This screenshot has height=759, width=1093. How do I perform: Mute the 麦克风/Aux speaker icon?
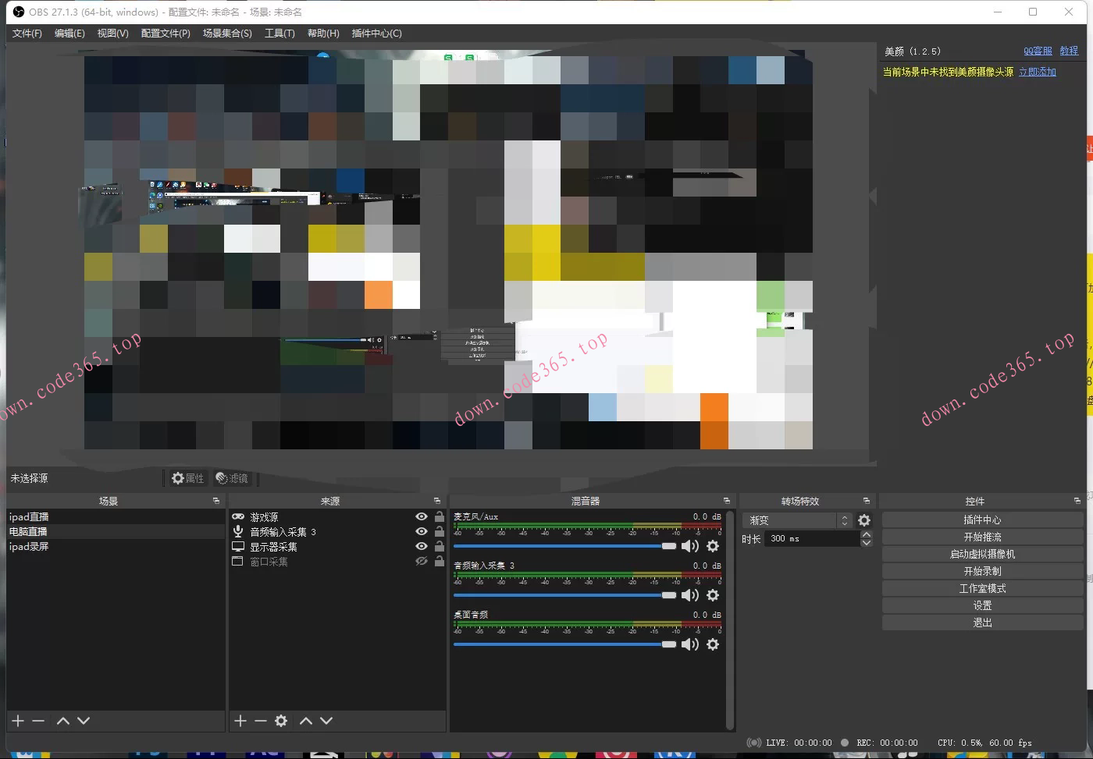[690, 546]
